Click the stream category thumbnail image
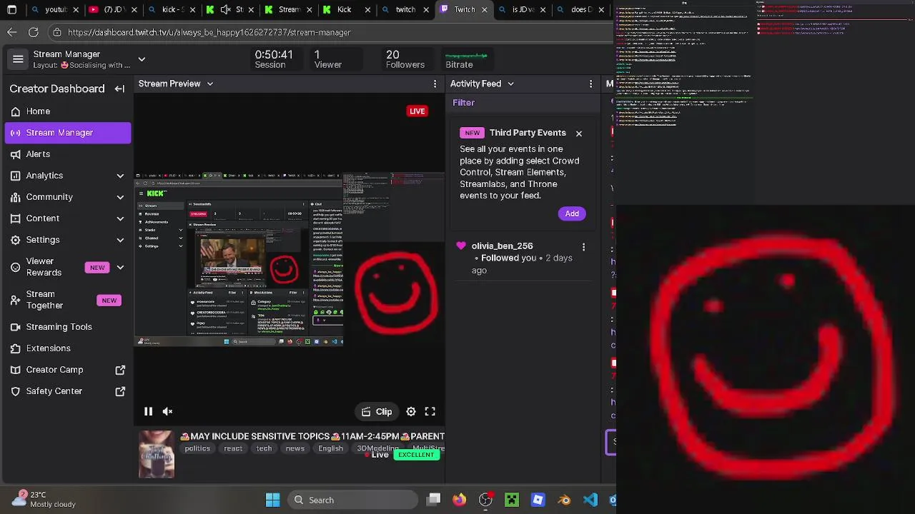Viewport: 915px width, 514px height. [157, 454]
